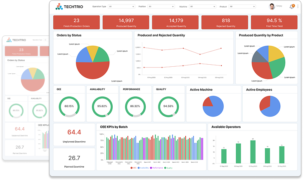The height and width of the screenshot is (180, 303).
Task: Click the Performance 86.32% gauge ring
Action: (135, 106)
